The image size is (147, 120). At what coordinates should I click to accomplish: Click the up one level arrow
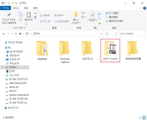(x=16, y=34)
